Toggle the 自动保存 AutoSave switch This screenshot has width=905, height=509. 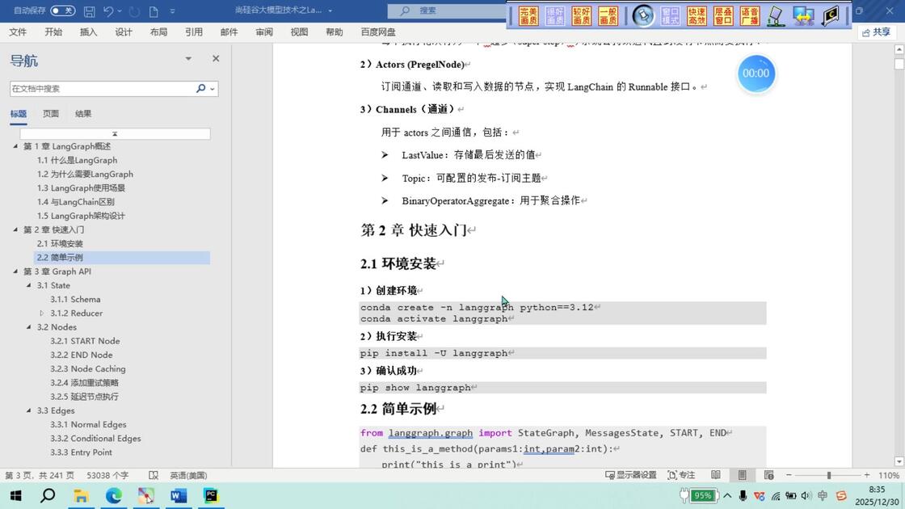click(62, 11)
